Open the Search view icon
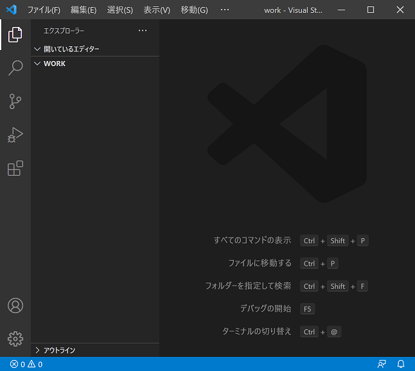The image size is (415, 371). point(15,68)
